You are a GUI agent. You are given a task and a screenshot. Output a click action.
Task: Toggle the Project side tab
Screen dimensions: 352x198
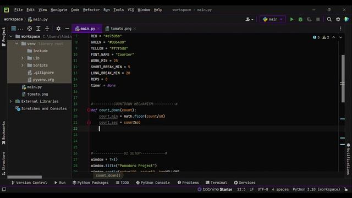click(x=4, y=37)
